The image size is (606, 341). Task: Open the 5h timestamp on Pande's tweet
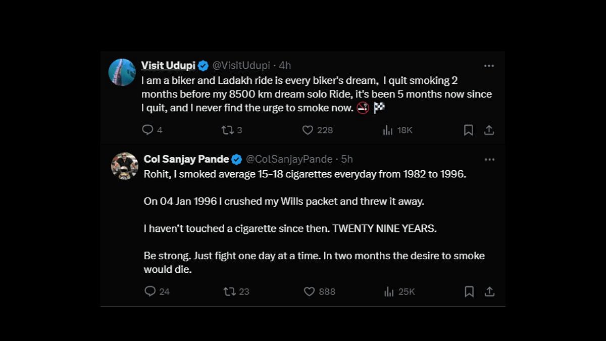(x=347, y=159)
